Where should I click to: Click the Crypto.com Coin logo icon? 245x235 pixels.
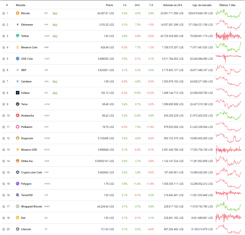point(18,172)
